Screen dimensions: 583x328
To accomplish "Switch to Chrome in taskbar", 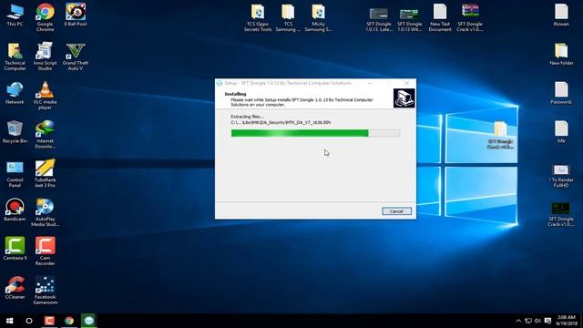I will [x=69, y=321].
